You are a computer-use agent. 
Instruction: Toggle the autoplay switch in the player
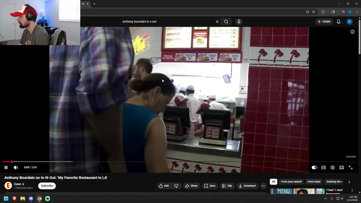click(x=314, y=167)
